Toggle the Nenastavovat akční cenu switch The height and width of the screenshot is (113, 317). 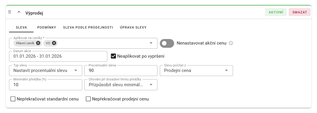(167, 43)
